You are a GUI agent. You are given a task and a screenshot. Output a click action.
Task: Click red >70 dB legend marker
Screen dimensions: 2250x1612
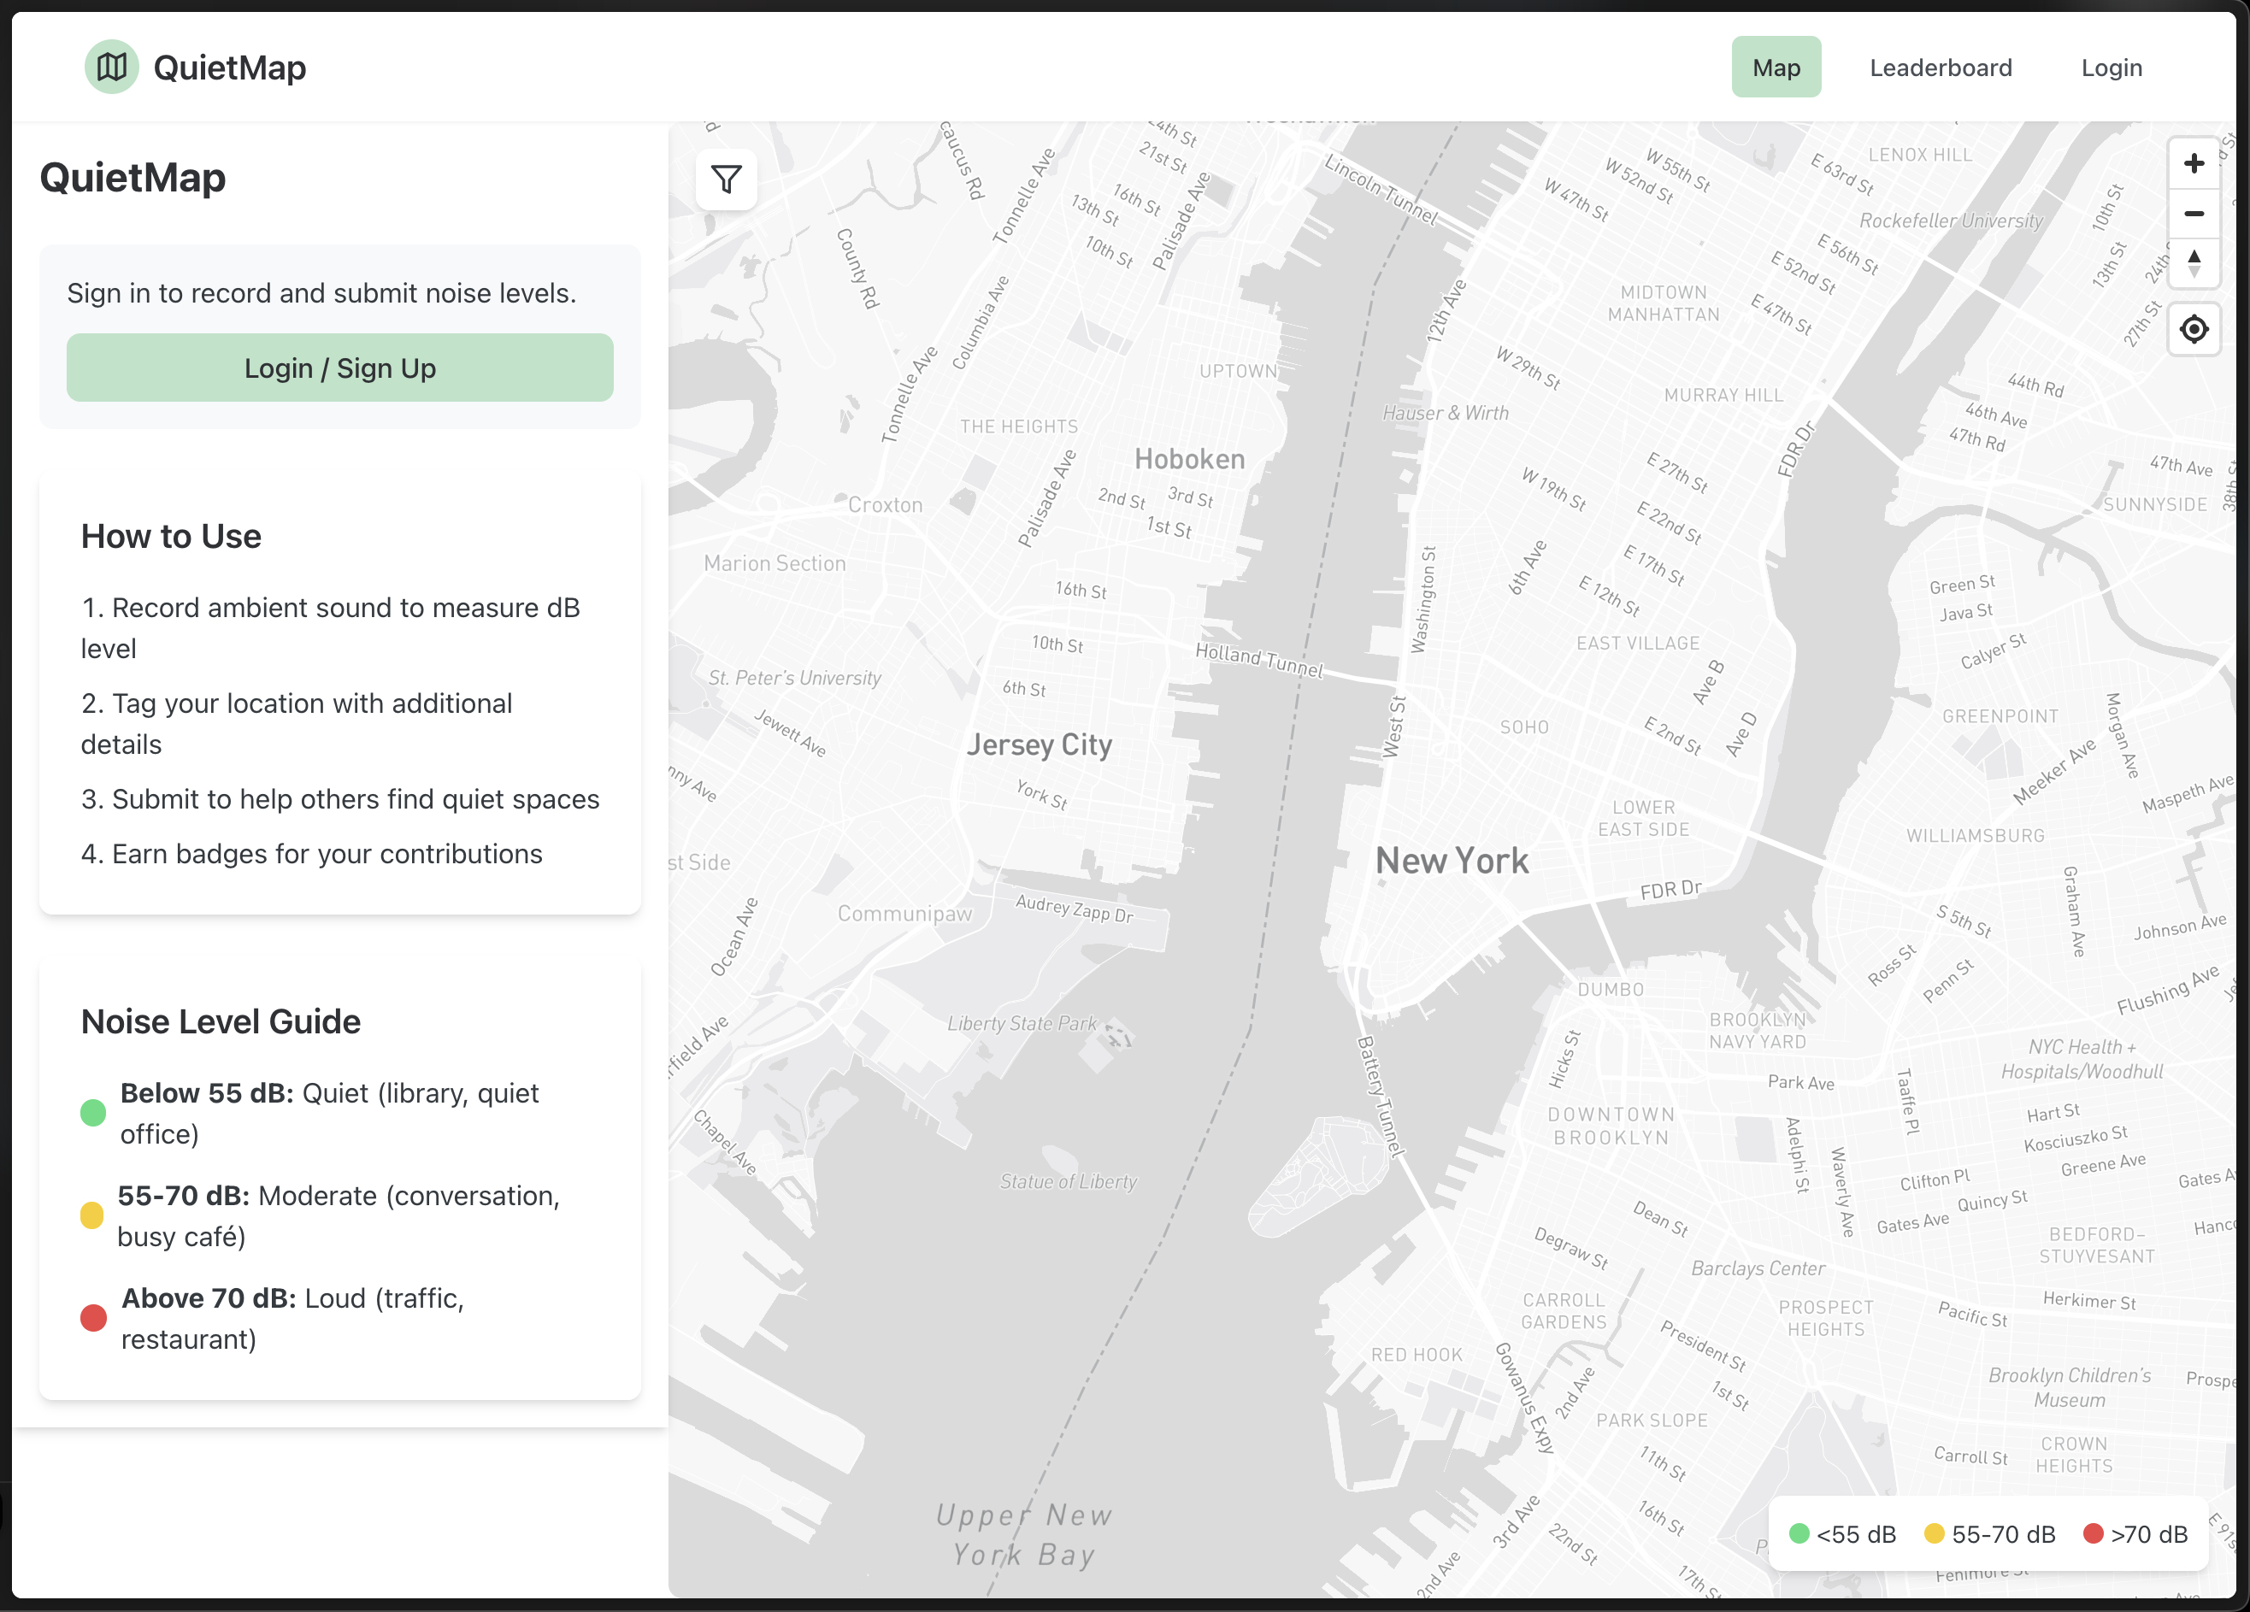[2094, 1533]
